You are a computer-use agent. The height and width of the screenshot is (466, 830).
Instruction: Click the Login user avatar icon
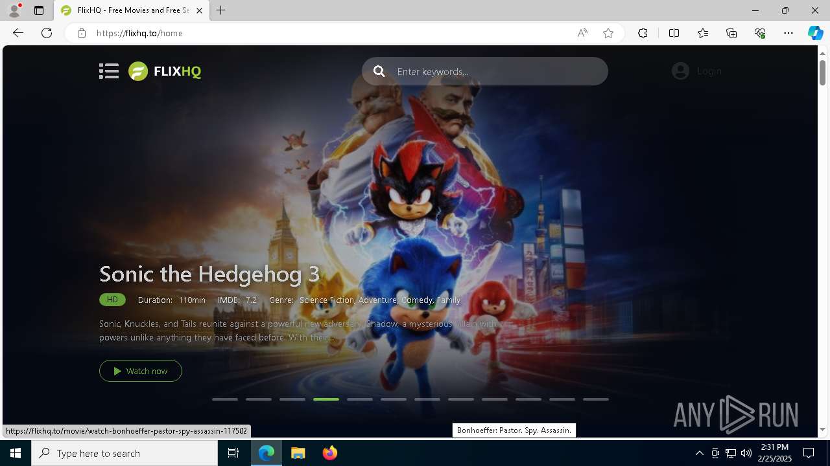tap(680, 71)
